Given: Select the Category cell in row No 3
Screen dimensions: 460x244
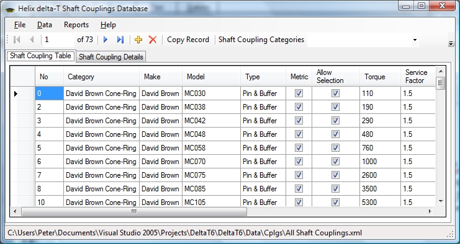Looking at the screenshot, I should click(x=102, y=121).
